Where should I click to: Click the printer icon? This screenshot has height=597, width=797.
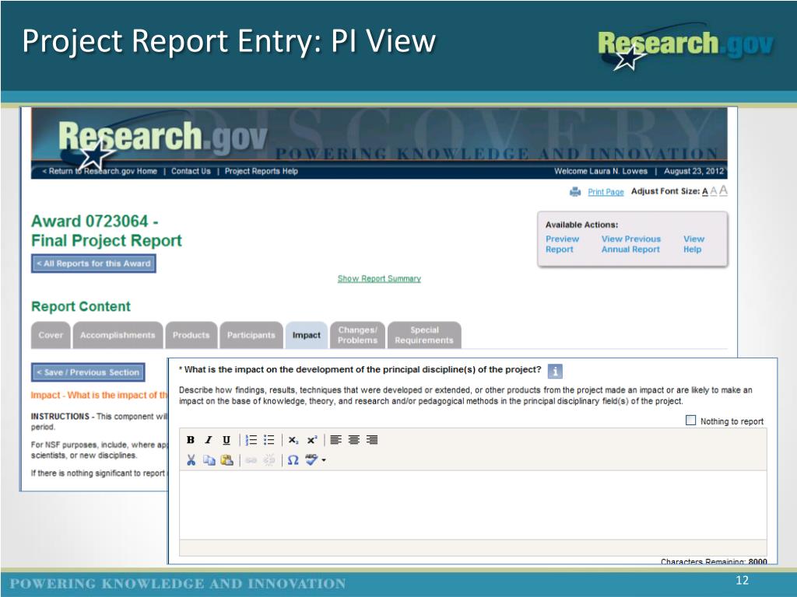[575, 192]
